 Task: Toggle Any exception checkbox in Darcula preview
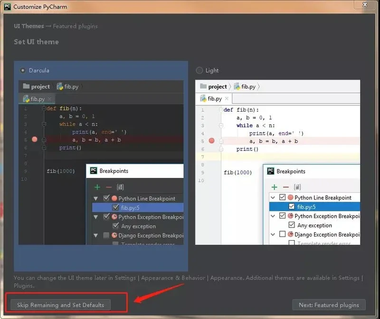115,226
